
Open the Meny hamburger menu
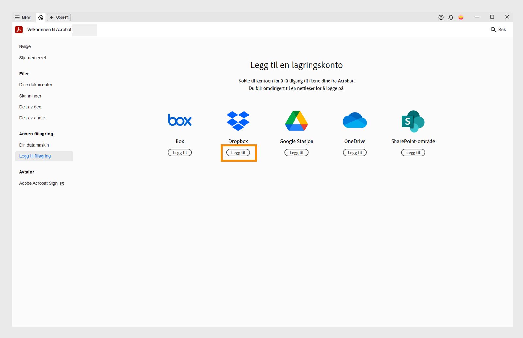pos(23,17)
